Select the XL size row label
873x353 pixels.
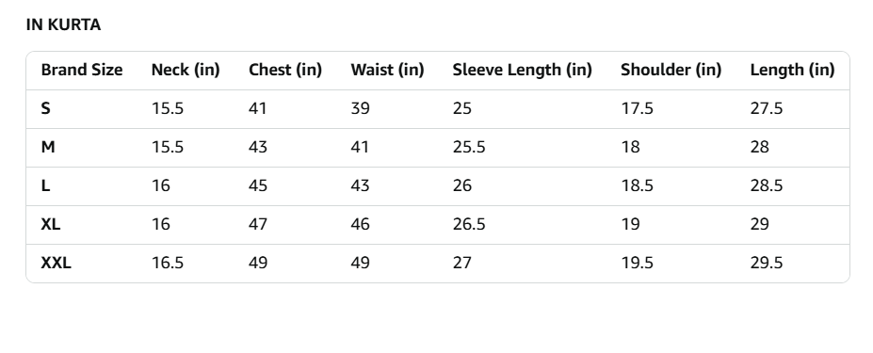(x=51, y=224)
